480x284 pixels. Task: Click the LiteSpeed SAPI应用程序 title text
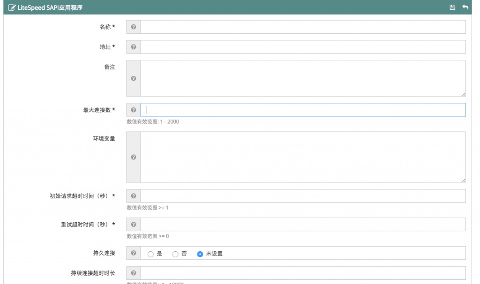point(50,7)
